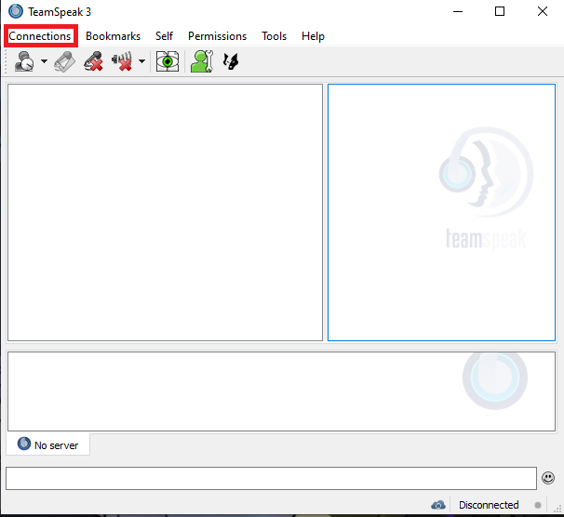The width and height of the screenshot is (564, 517).
Task: Click the Set Away status icon
Action: click(x=24, y=61)
